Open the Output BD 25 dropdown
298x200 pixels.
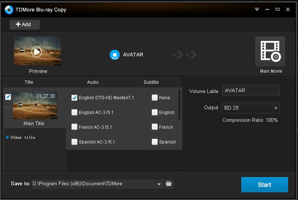click(276, 108)
